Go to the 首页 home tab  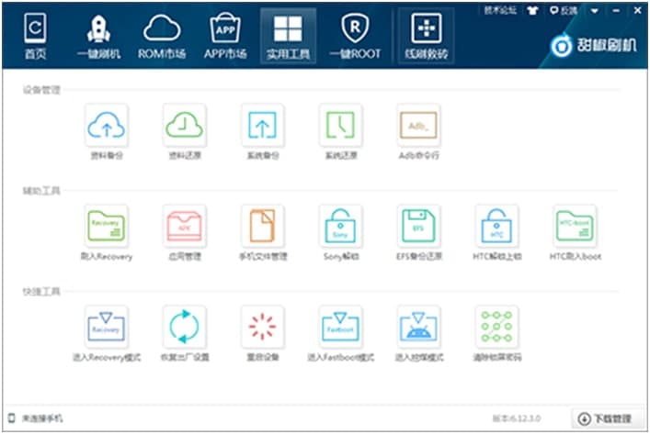pos(35,36)
